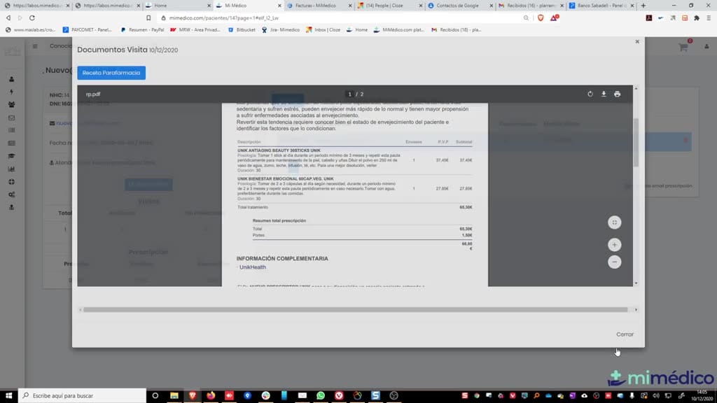The width and height of the screenshot is (717, 403).
Task: Switch to the People | Cloze tab
Action: [389, 6]
